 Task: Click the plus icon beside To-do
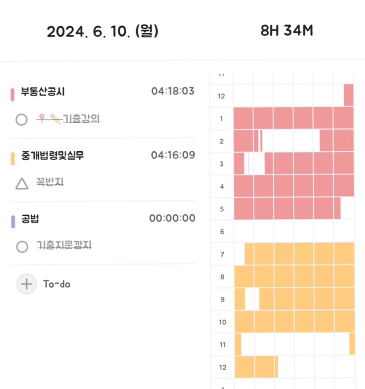(x=27, y=284)
